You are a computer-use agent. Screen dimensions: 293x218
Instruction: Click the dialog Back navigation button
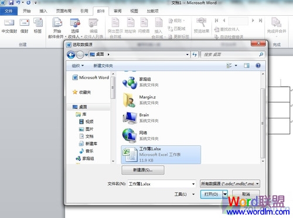click(71, 54)
